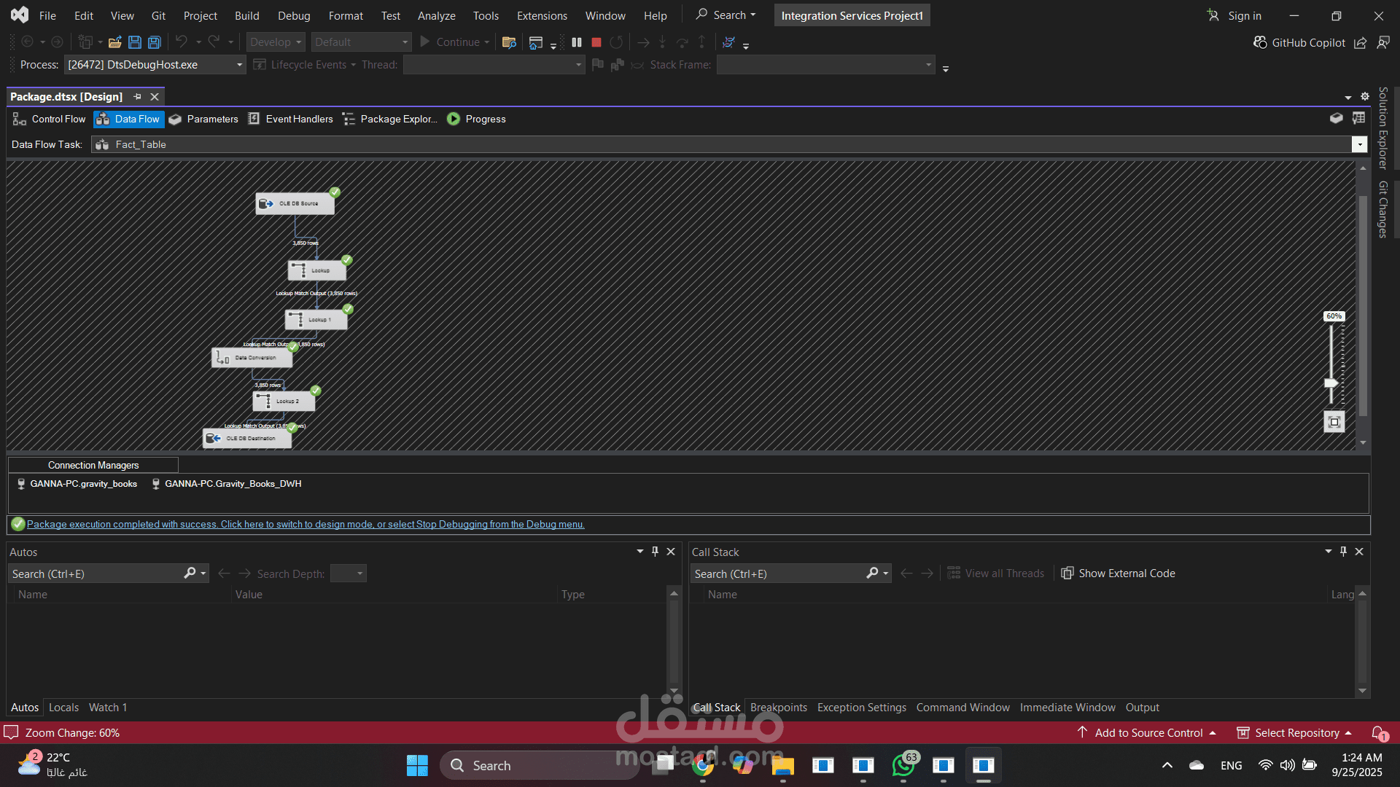Click the fit-to-view icon below zoom slider

point(1334,422)
